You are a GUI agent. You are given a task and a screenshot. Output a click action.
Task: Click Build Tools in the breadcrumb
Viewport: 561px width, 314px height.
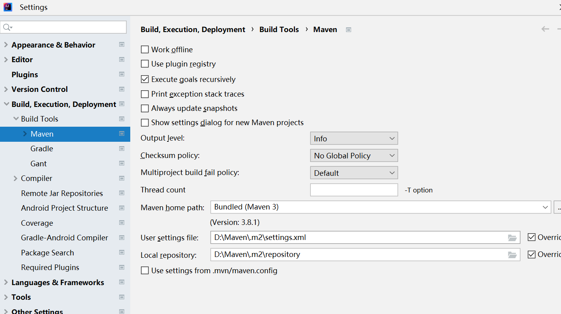(x=279, y=30)
